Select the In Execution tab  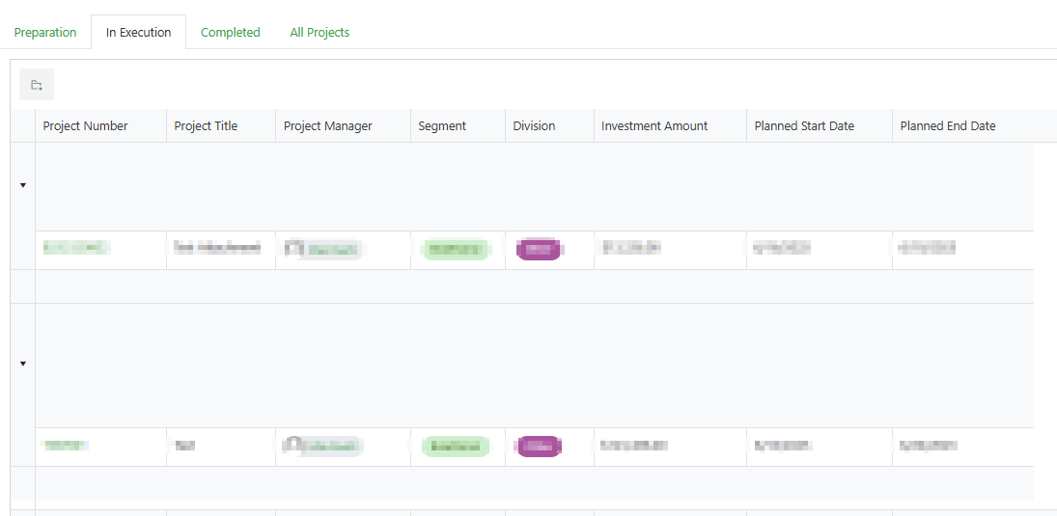pyautogui.click(x=138, y=32)
